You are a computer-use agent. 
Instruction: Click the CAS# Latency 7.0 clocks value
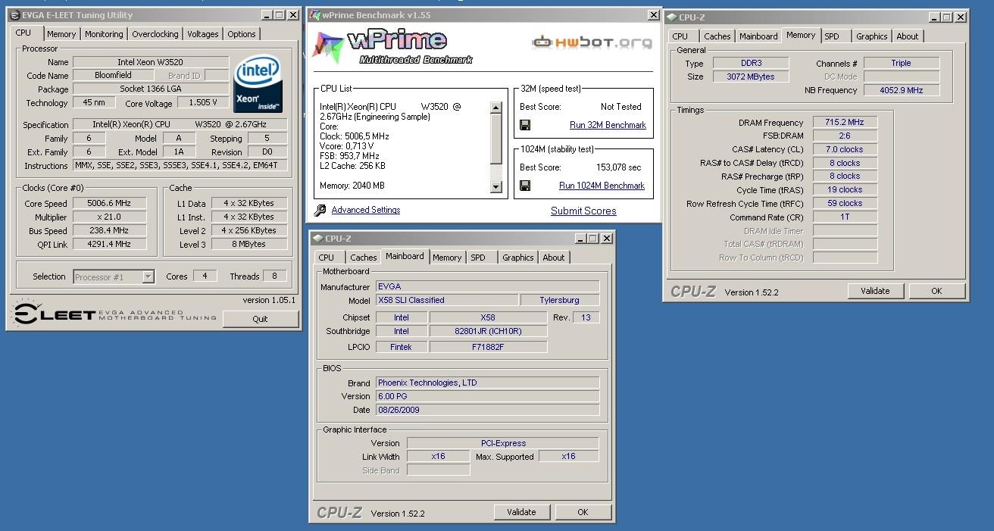click(x=845, y=149)
